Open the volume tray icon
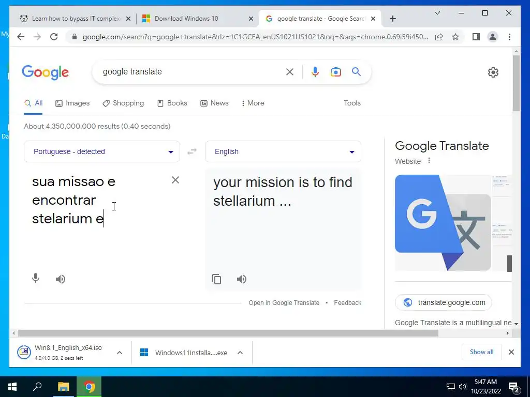 (x=462, y=387)
